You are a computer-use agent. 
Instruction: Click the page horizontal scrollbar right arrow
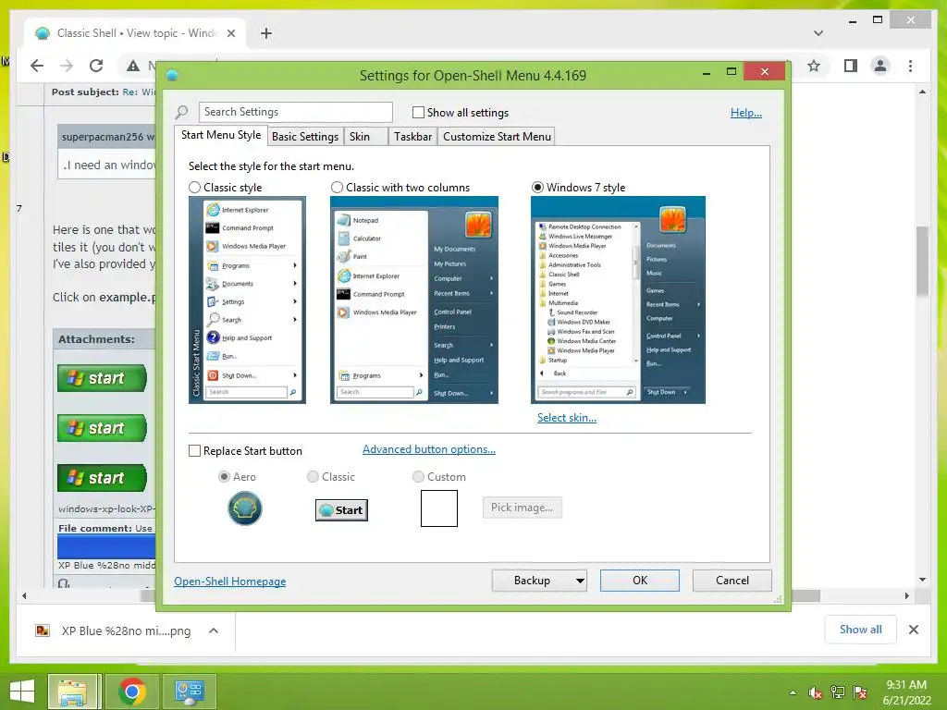(x=906, y=596)
